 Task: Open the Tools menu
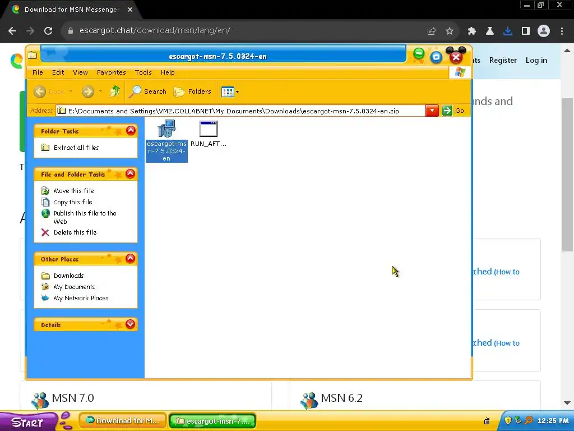(143, 72)
